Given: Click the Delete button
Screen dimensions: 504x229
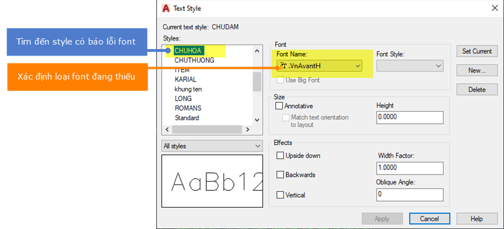Looking at the screenshot, I should 477,90.
